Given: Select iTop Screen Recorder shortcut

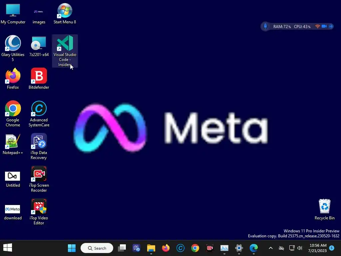Looking at the screenshot, I should [39, 179].
